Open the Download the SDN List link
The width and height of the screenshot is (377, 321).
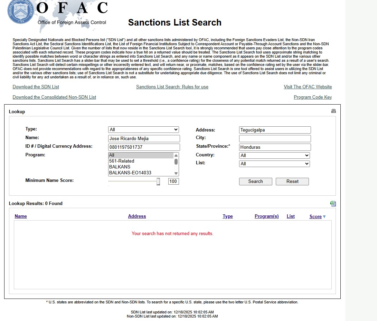coord(36,87)
